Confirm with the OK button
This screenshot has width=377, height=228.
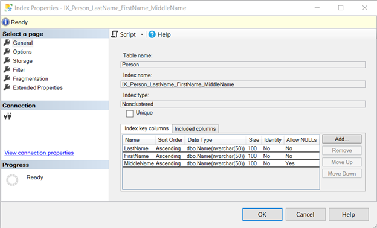coord(262,214)
